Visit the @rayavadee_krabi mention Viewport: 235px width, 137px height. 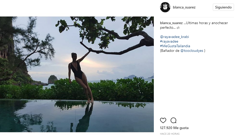(174, 37)
